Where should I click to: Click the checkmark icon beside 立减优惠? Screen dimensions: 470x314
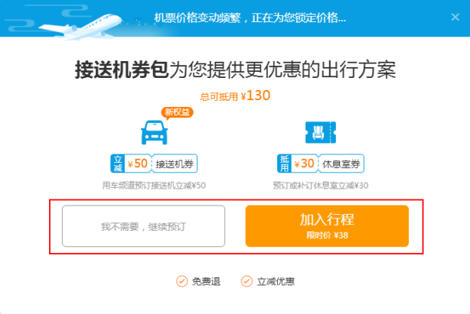pyautogui.click(x=246, y=281)
